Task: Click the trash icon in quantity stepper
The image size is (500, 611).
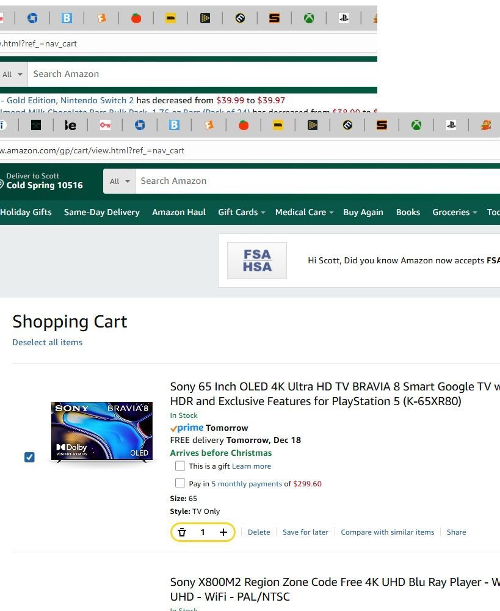Action: (x=182, y=532)
